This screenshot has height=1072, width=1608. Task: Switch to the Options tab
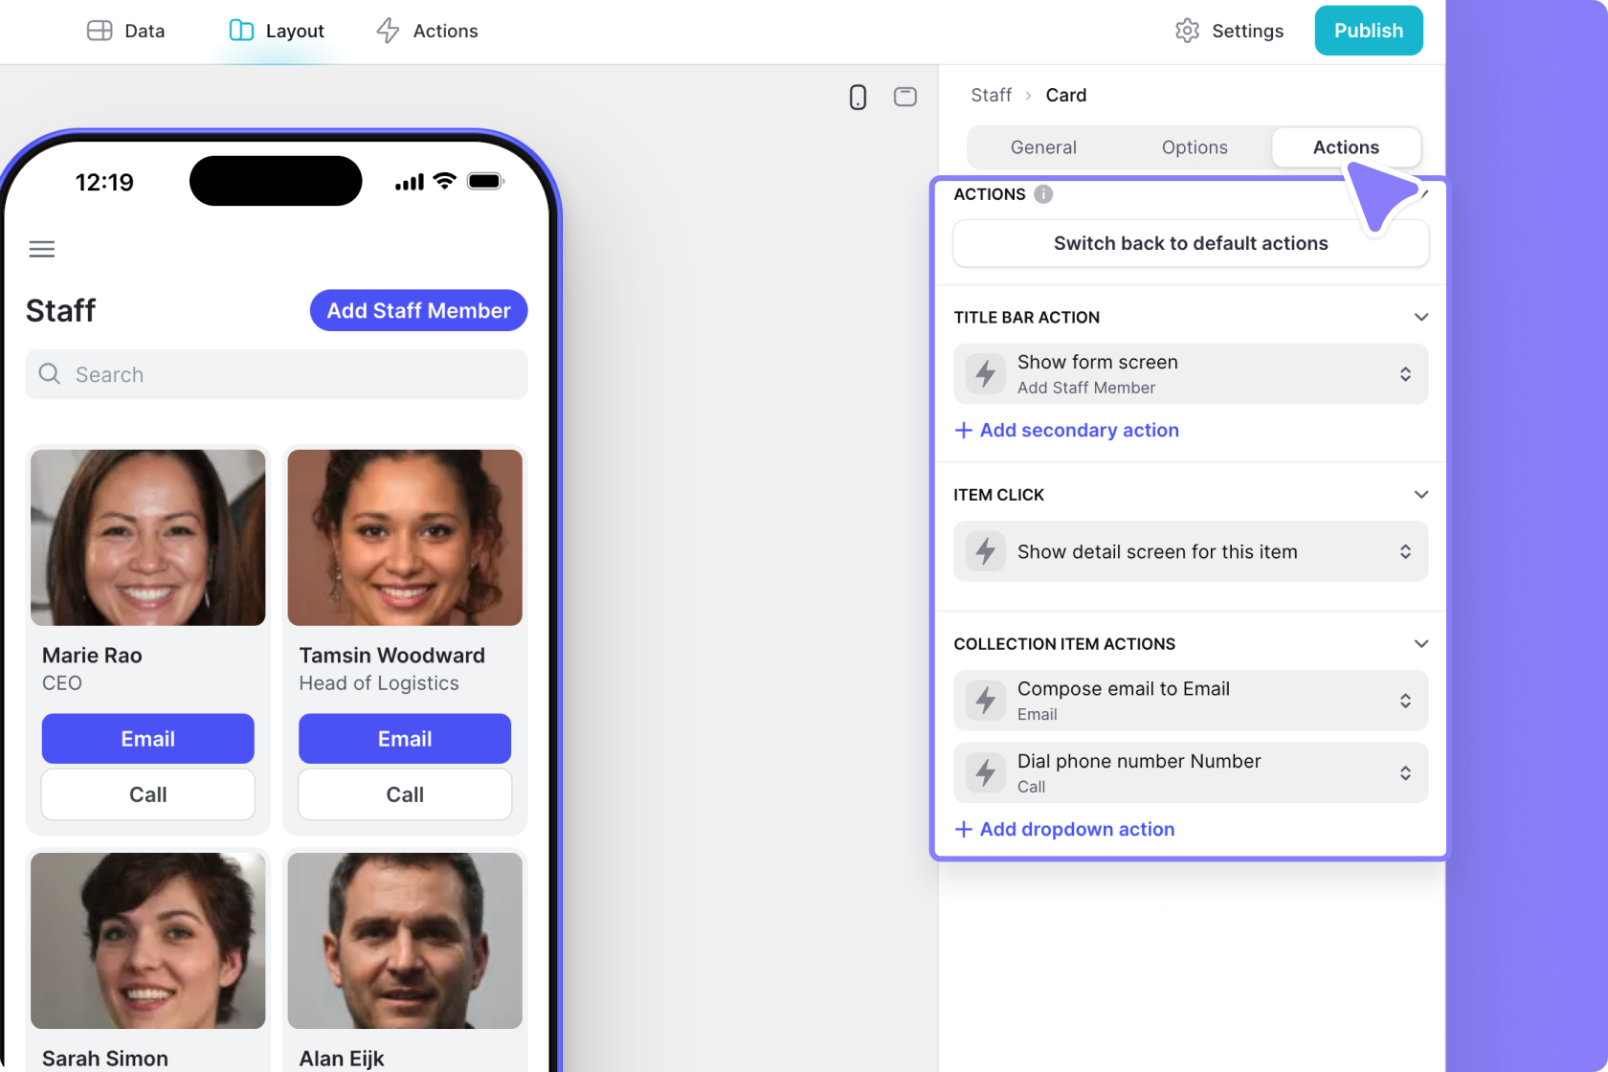(1194, 147)
